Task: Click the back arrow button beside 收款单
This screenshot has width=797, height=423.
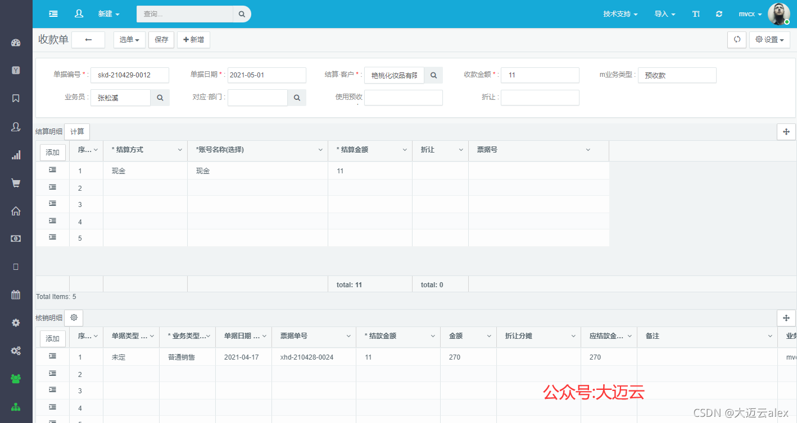Action: (88, 40)
